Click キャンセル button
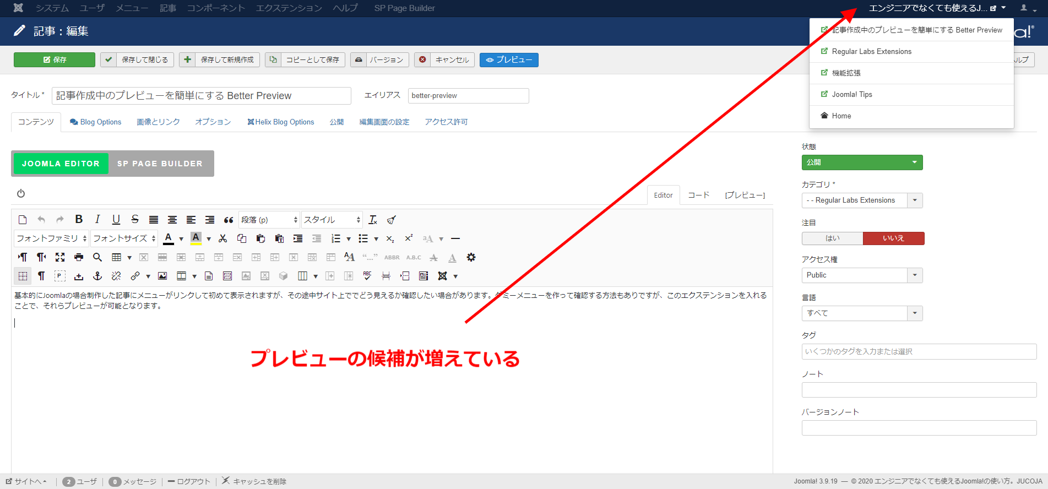This screenshot has width=1048, height=489. click(x=445, y=59)
